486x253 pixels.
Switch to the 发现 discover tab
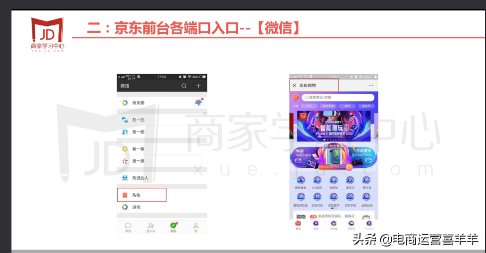[173, 227]
